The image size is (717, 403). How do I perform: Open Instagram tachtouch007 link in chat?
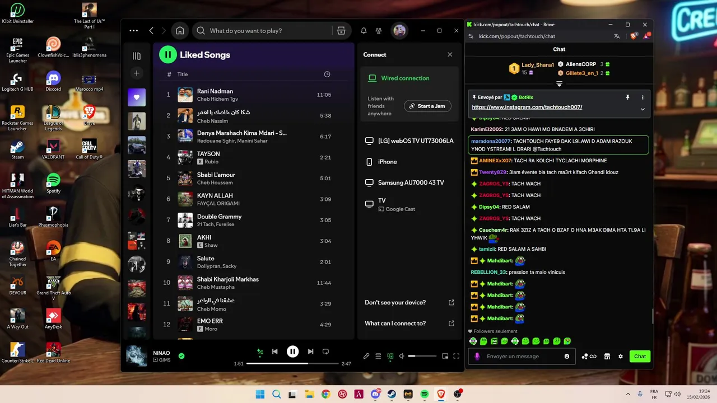tap(527, 107)
